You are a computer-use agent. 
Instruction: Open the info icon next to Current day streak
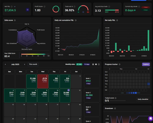[139, 6]
